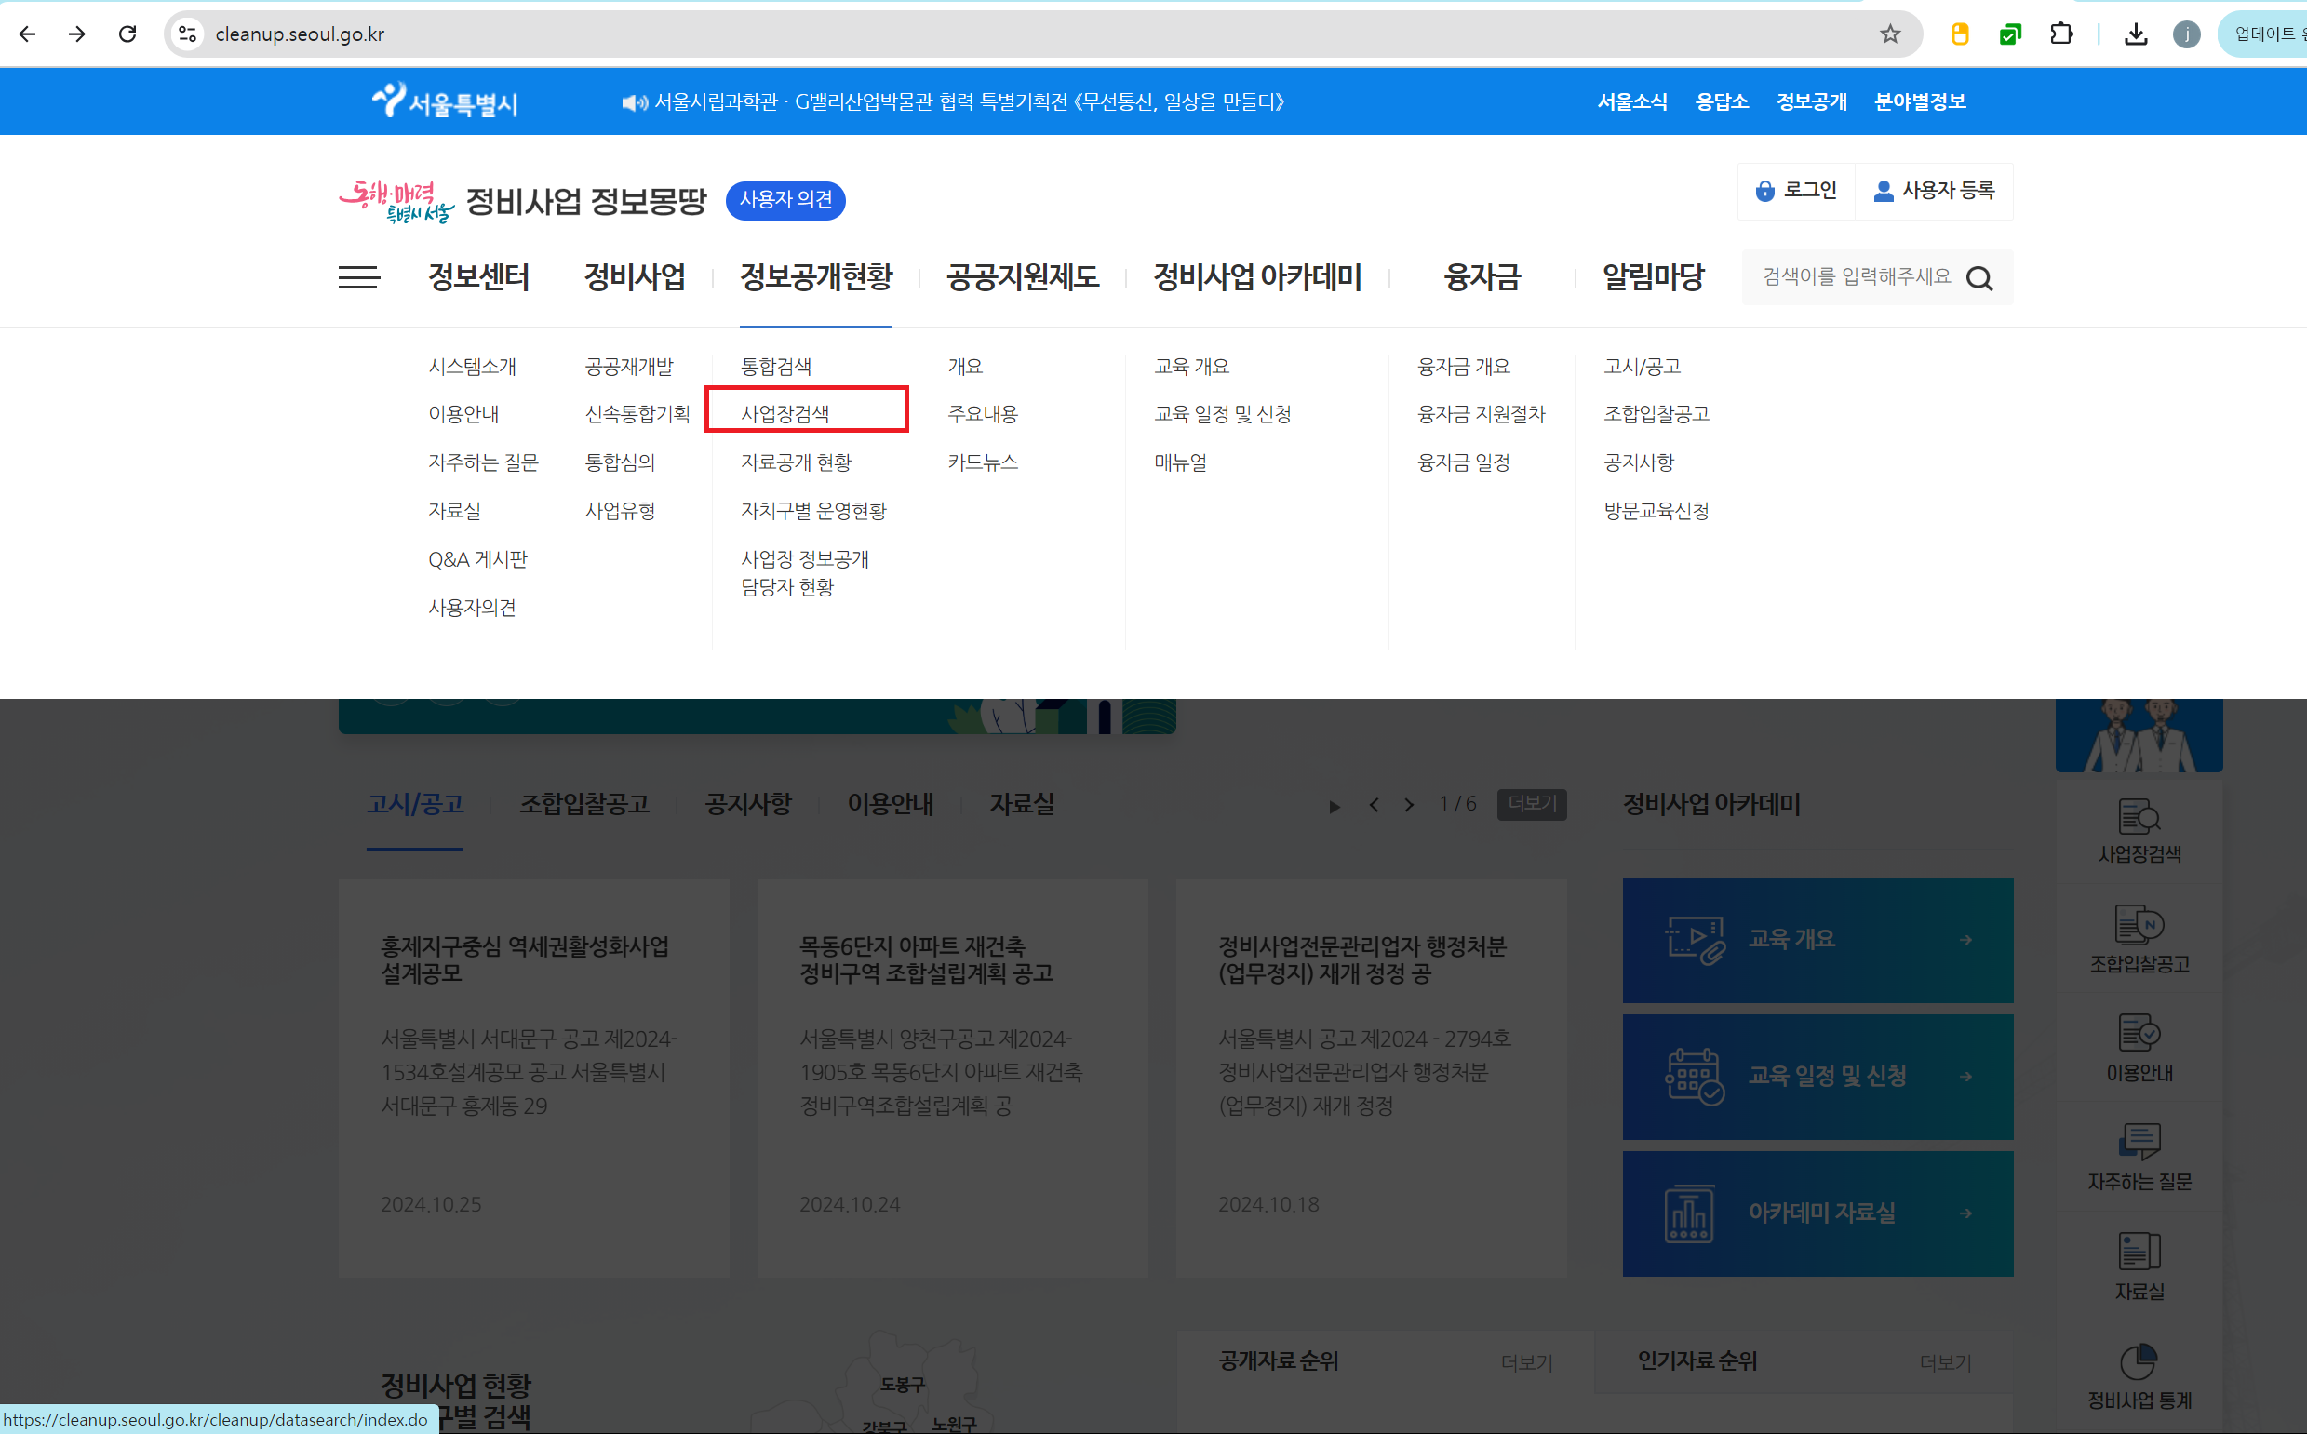Click the 검색어를 입력해주세요 search field
The image size is (2307, 1434).
[1856, 277]
